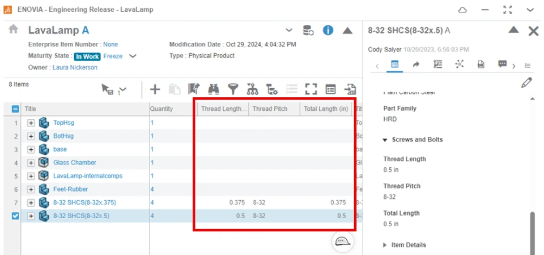The width and height of the screenshot is (544, 255).
Task: Click the grayed-out paste clipboard icon
Action: click(175, 89)
